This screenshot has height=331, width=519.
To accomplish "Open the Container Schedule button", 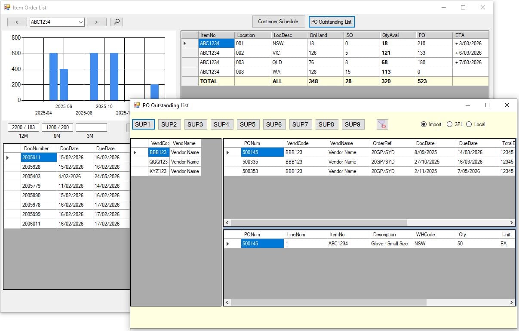I will click(x=278, y=22).
